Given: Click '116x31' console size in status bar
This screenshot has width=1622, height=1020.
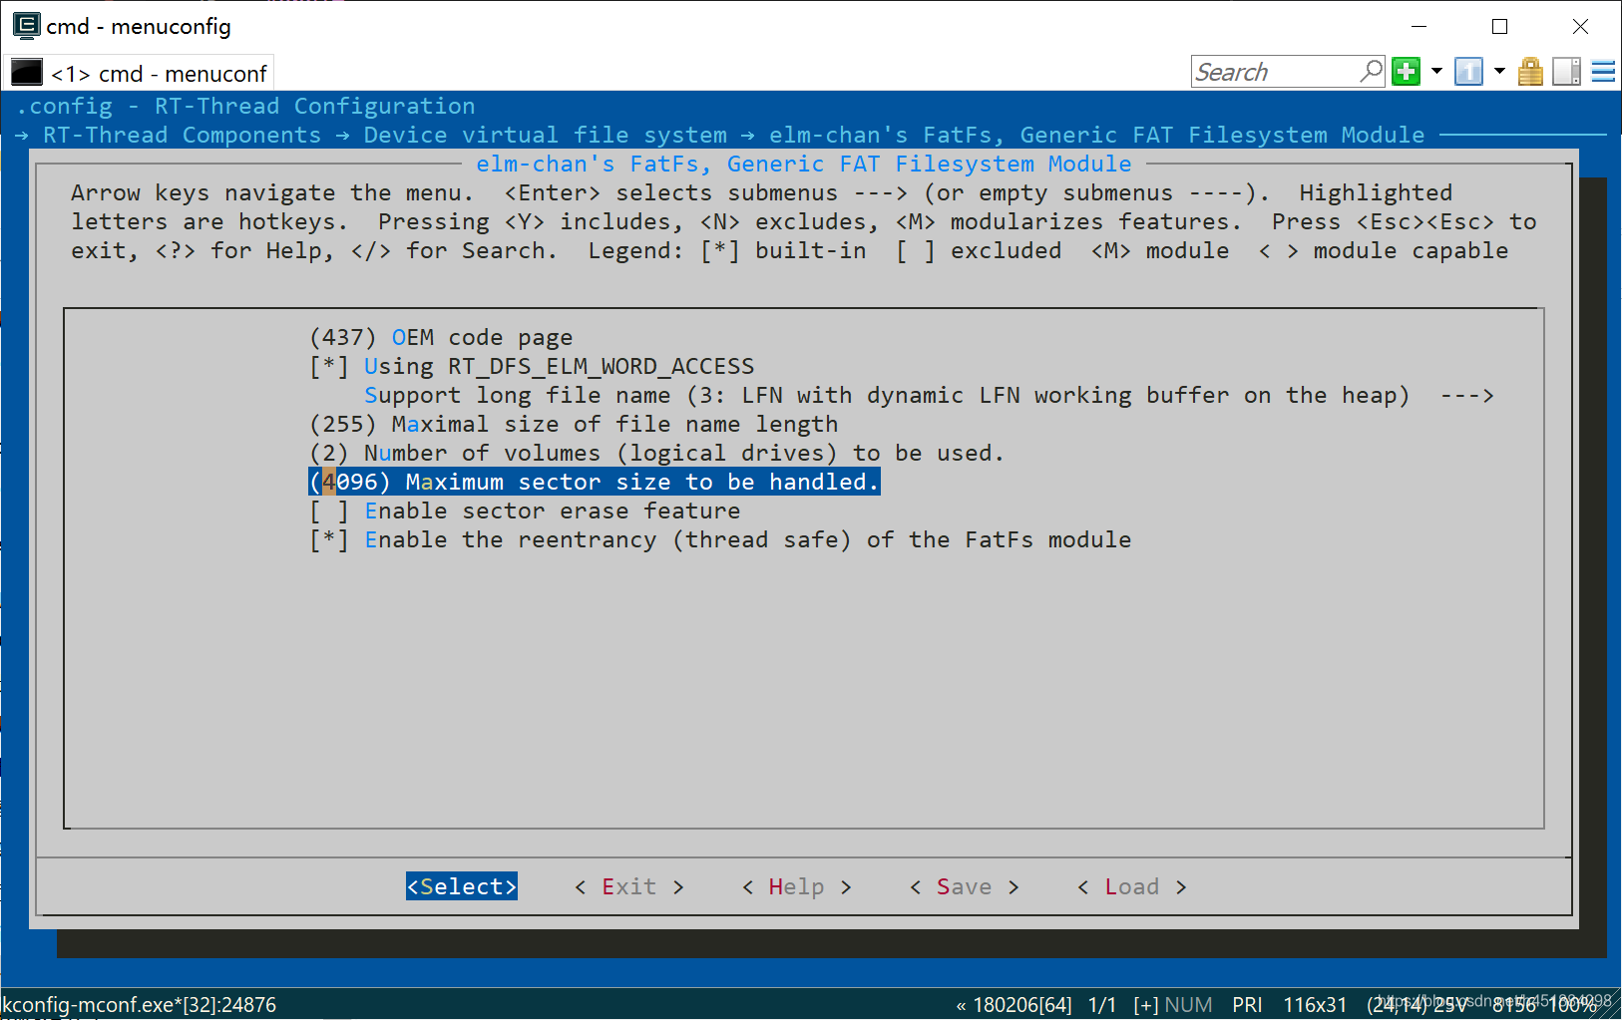Looking at the screenshot, I should coord(1315,1005).
